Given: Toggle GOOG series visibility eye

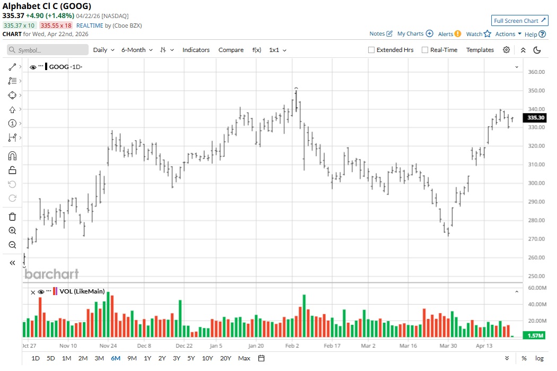Looking at the screenshot, I should (33, 67).
